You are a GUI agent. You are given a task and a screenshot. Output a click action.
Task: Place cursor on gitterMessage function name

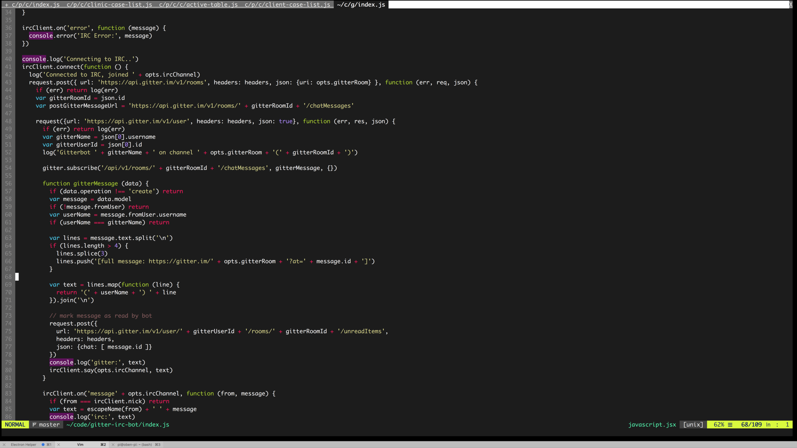pos(96,184)
